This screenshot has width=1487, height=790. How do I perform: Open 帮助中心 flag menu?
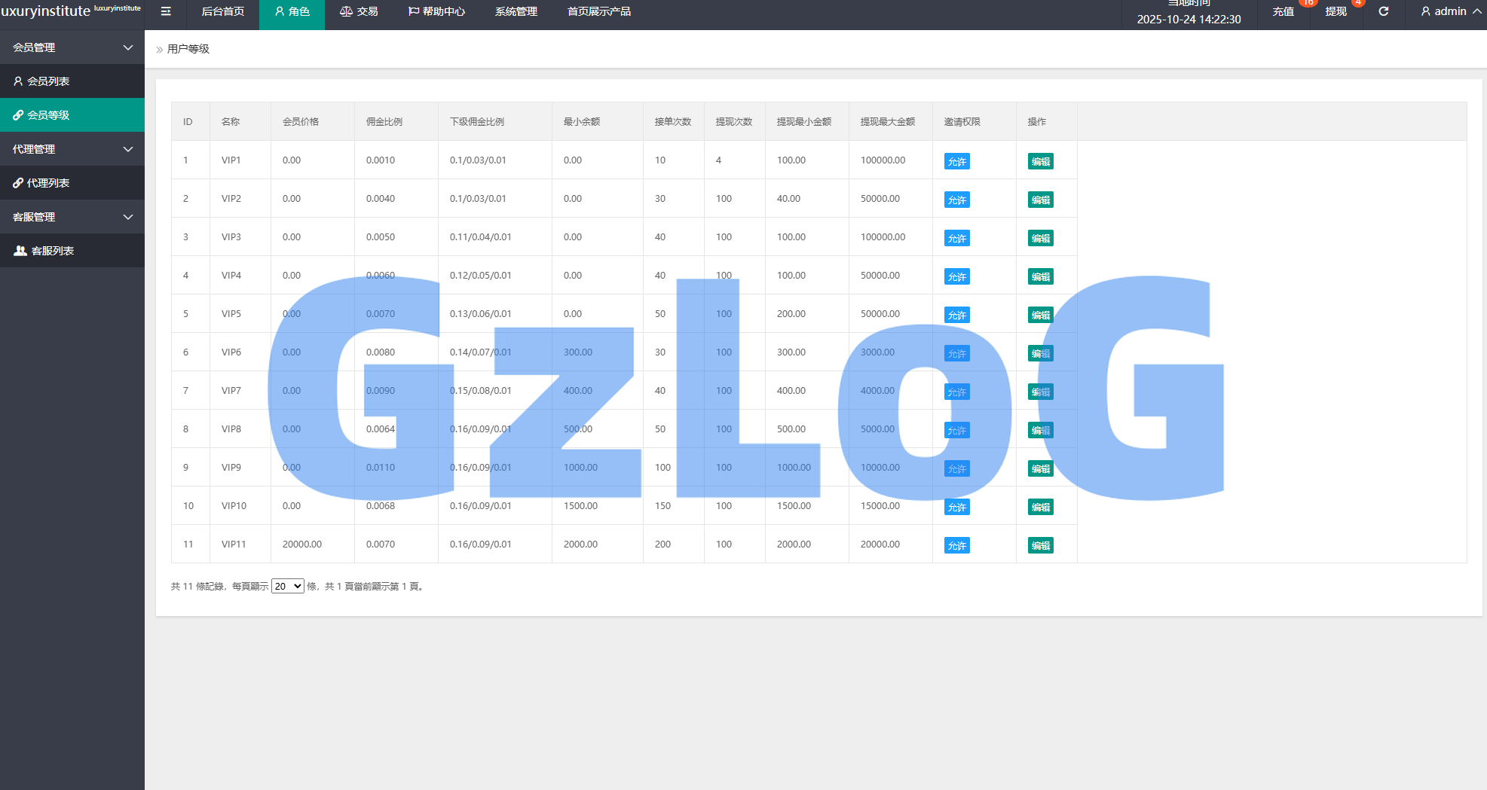[436, 11]
